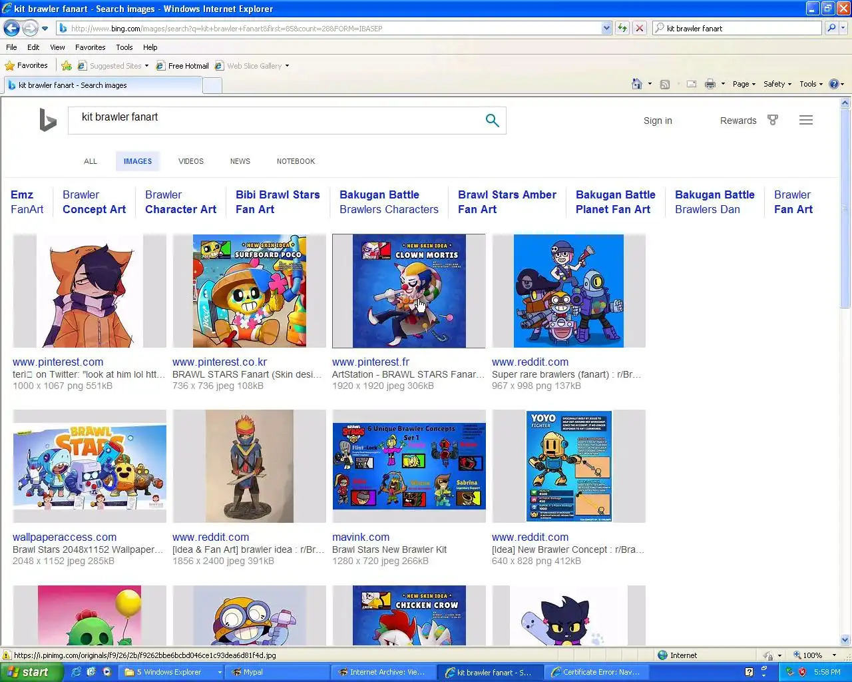Click the Print icon
Viewport: 852px width, 682px height.
coord(710,84)
